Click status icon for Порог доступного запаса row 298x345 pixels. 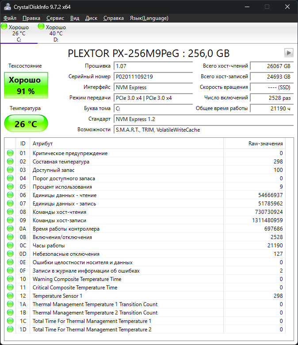tap(10, 178)
